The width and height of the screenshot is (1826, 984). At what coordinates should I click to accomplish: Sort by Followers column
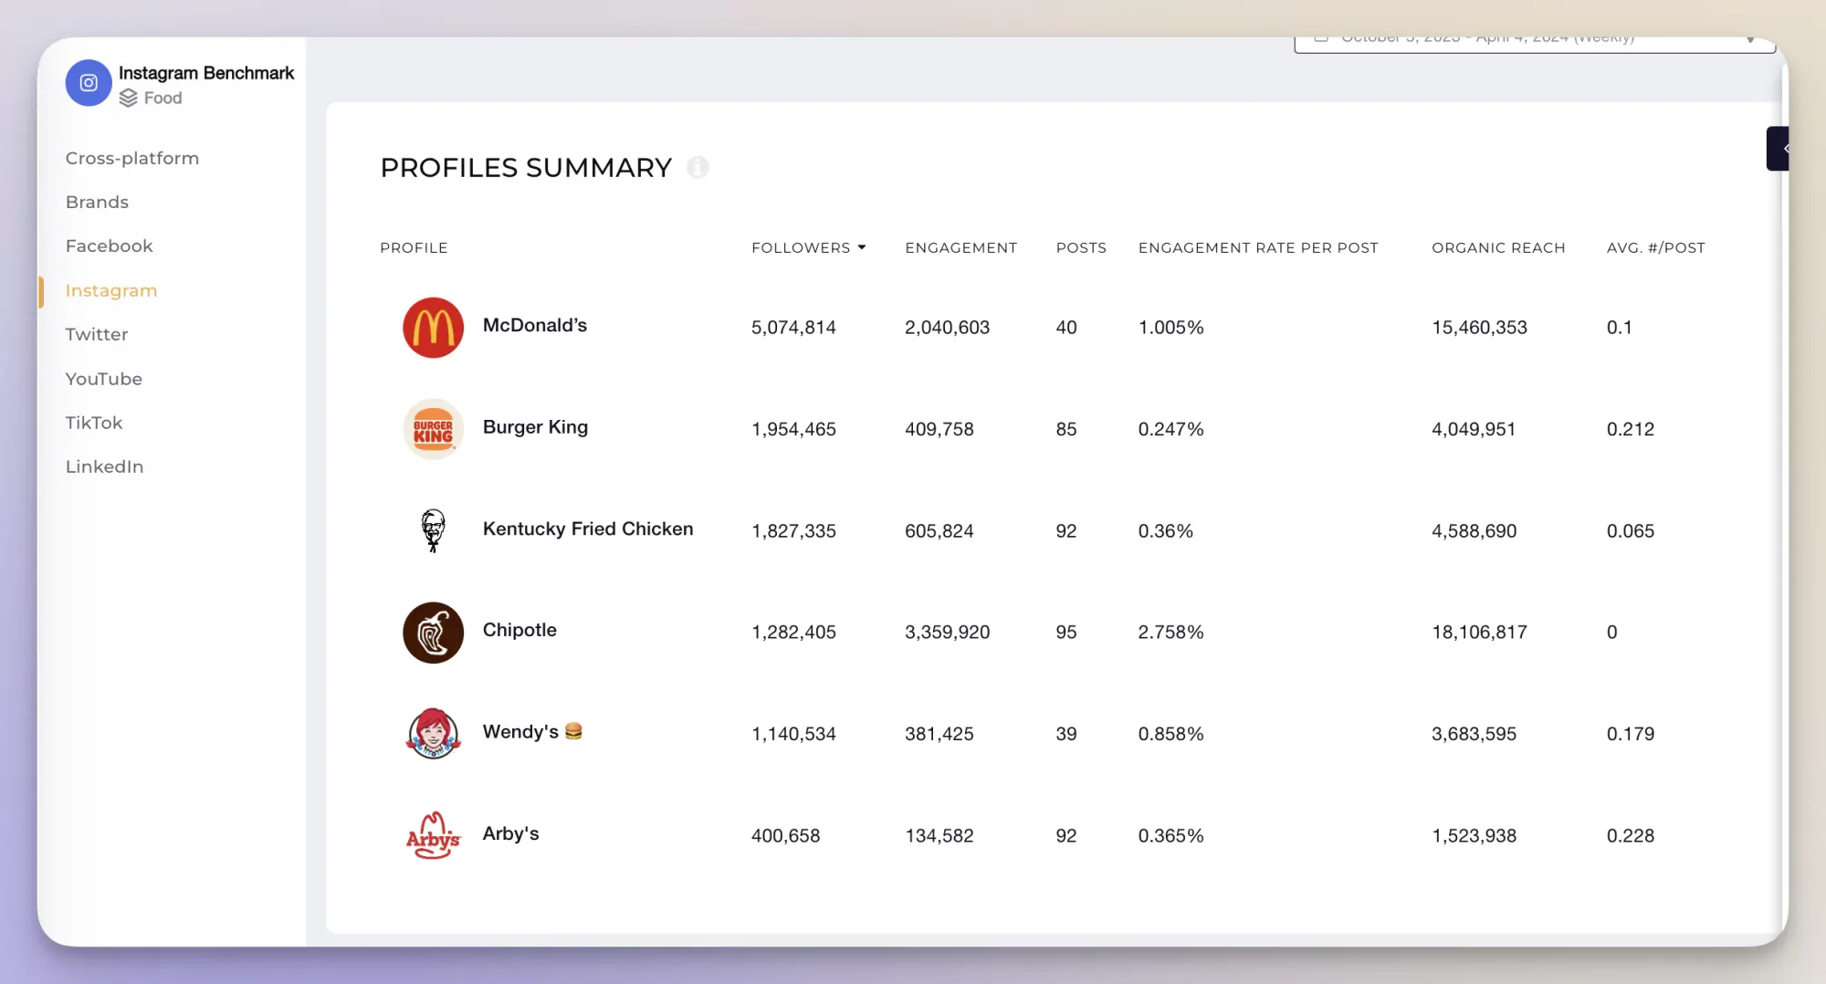(808, 247)
